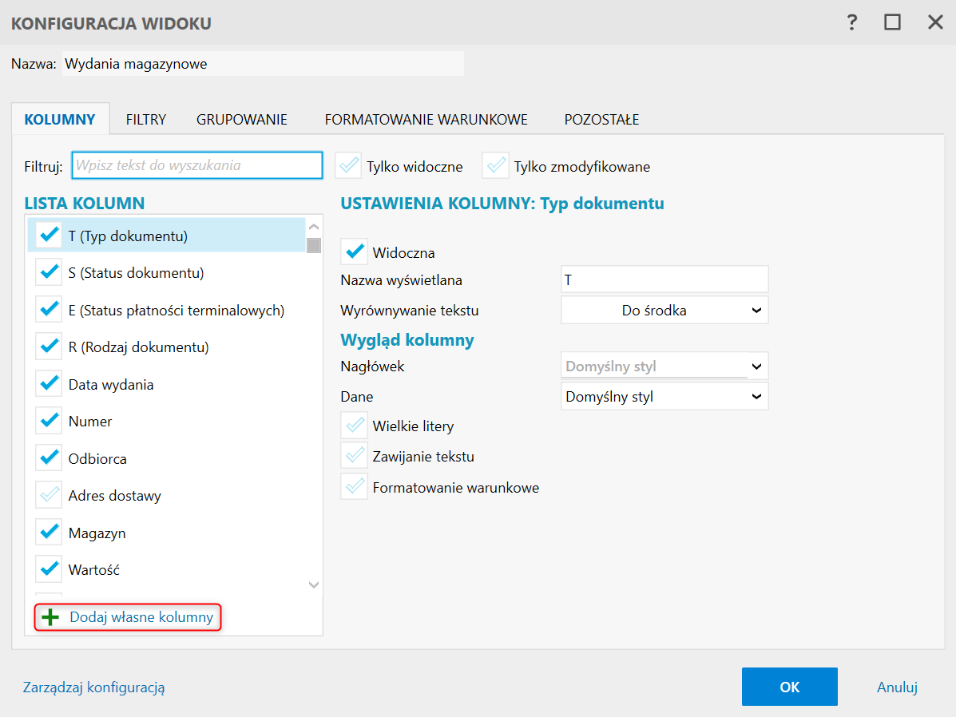Click the green plus add-column icon

pyautogui.click(x=50, y=617)
